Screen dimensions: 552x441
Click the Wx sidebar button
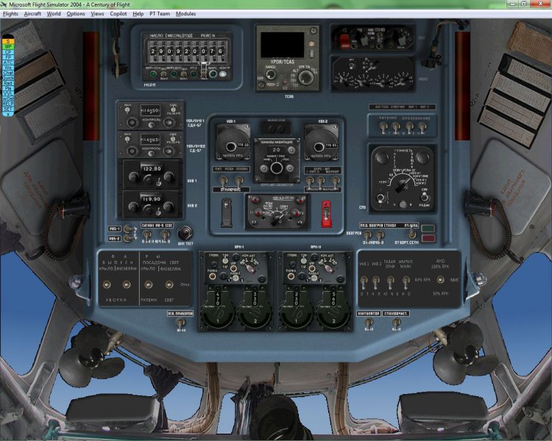(8, 68)
